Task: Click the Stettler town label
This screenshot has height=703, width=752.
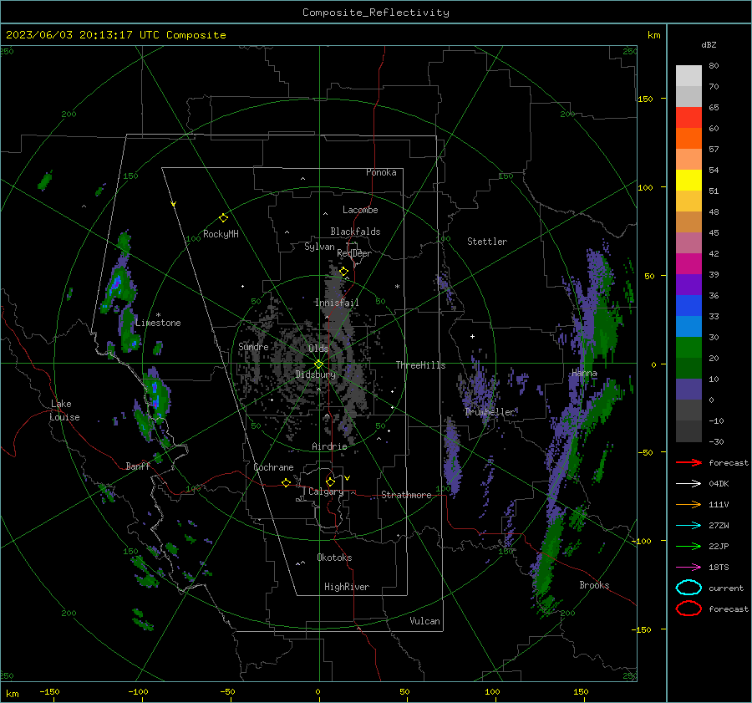Action: pos(487,242)
